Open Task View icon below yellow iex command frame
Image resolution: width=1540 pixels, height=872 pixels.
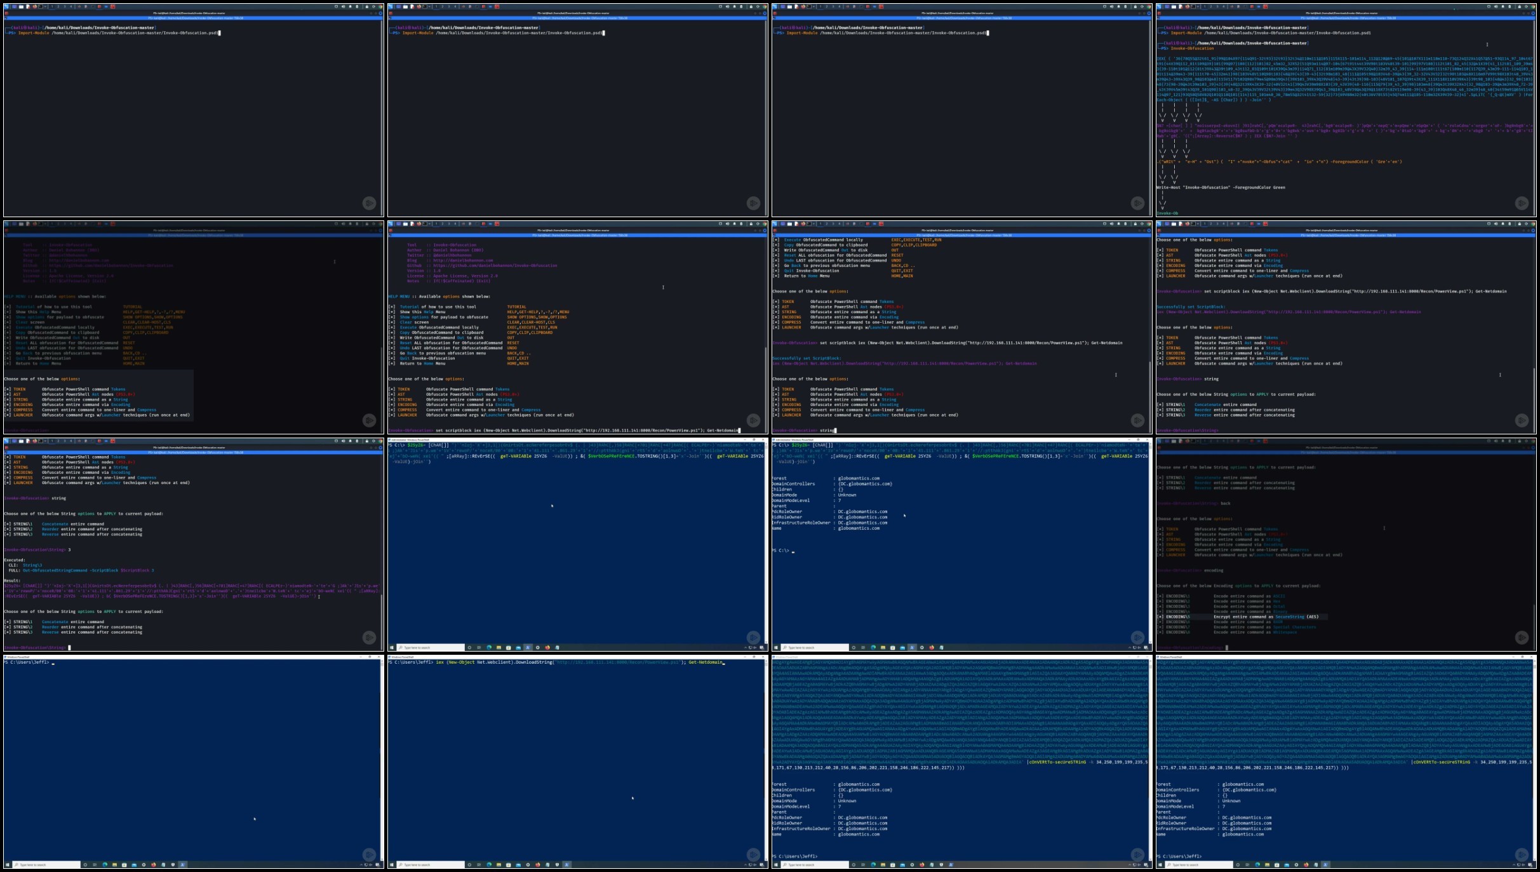(x=479, y=864)
